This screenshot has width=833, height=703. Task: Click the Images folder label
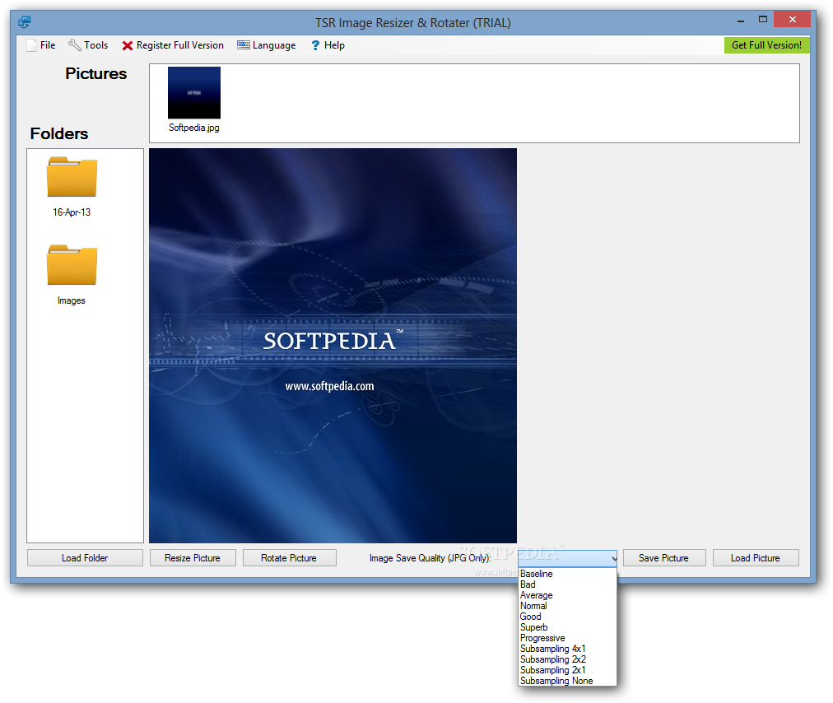(x=71, y=300)
